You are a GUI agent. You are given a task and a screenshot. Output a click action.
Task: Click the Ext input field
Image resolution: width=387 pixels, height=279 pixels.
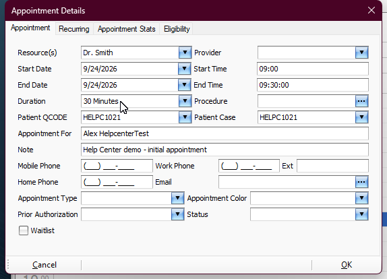point(332,166)
